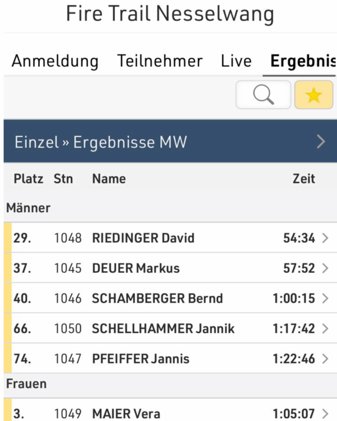Expand SCHELLHAMMER Jannik's result chevron
Screen dimensions: 337x421
click(x=325, y=329)
